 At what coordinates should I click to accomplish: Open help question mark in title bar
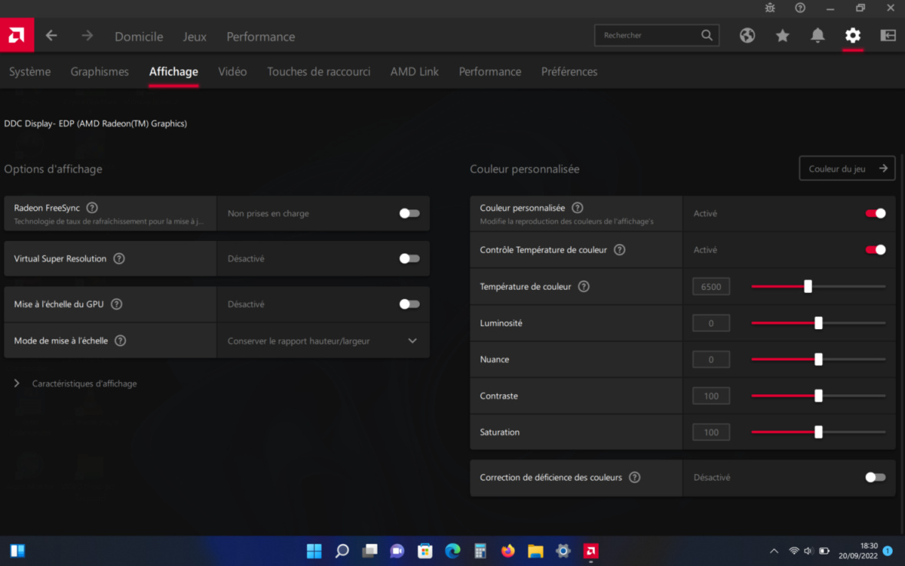coord(800,8)
